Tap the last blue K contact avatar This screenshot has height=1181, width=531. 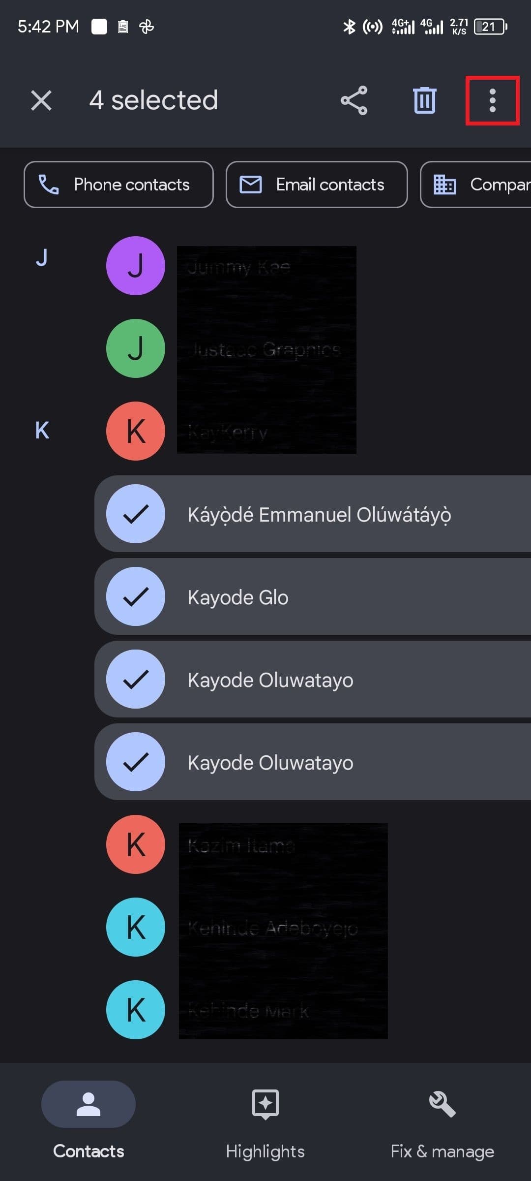(136, 1010)
